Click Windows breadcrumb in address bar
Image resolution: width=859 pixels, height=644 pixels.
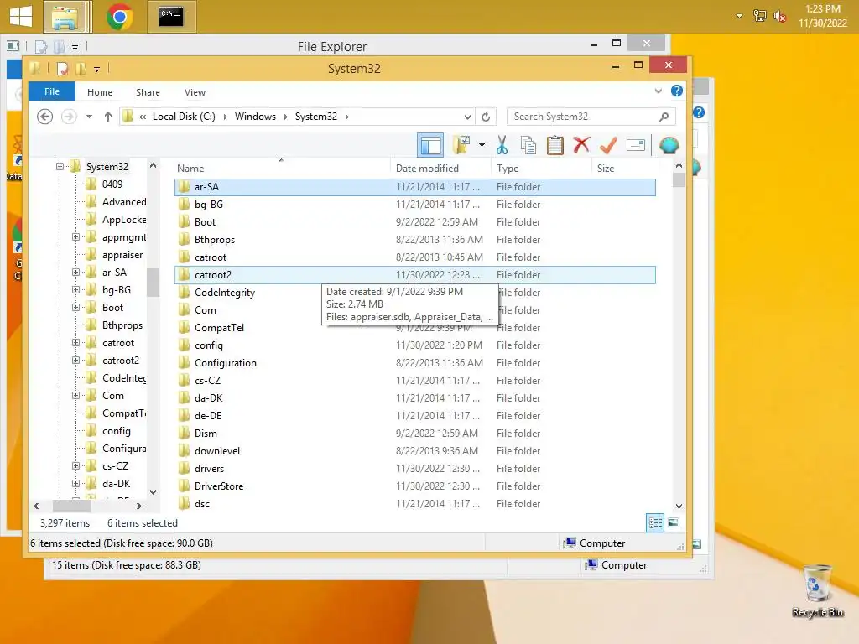[x=255, y=117]
